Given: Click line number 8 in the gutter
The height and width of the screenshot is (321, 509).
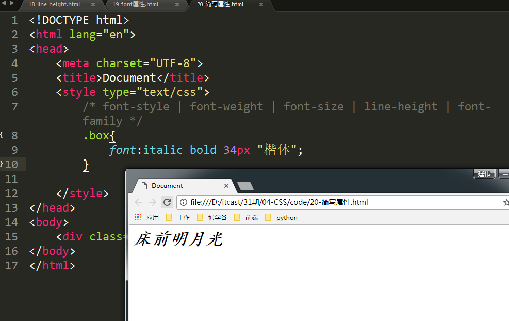Looking at the screenshot, I should [x=14, y=136].
